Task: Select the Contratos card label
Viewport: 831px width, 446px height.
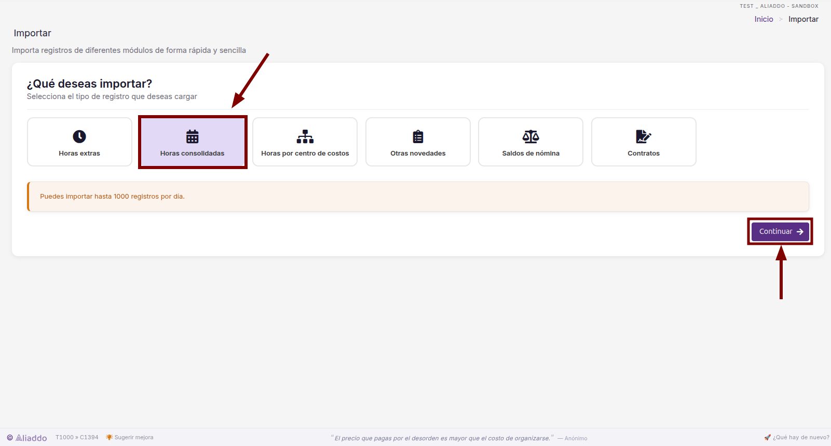Action: (644, 154)
